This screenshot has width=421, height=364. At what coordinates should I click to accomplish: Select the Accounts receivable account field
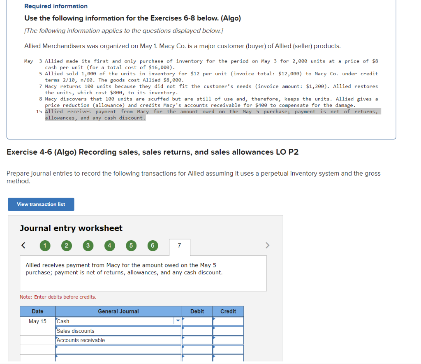118,341
